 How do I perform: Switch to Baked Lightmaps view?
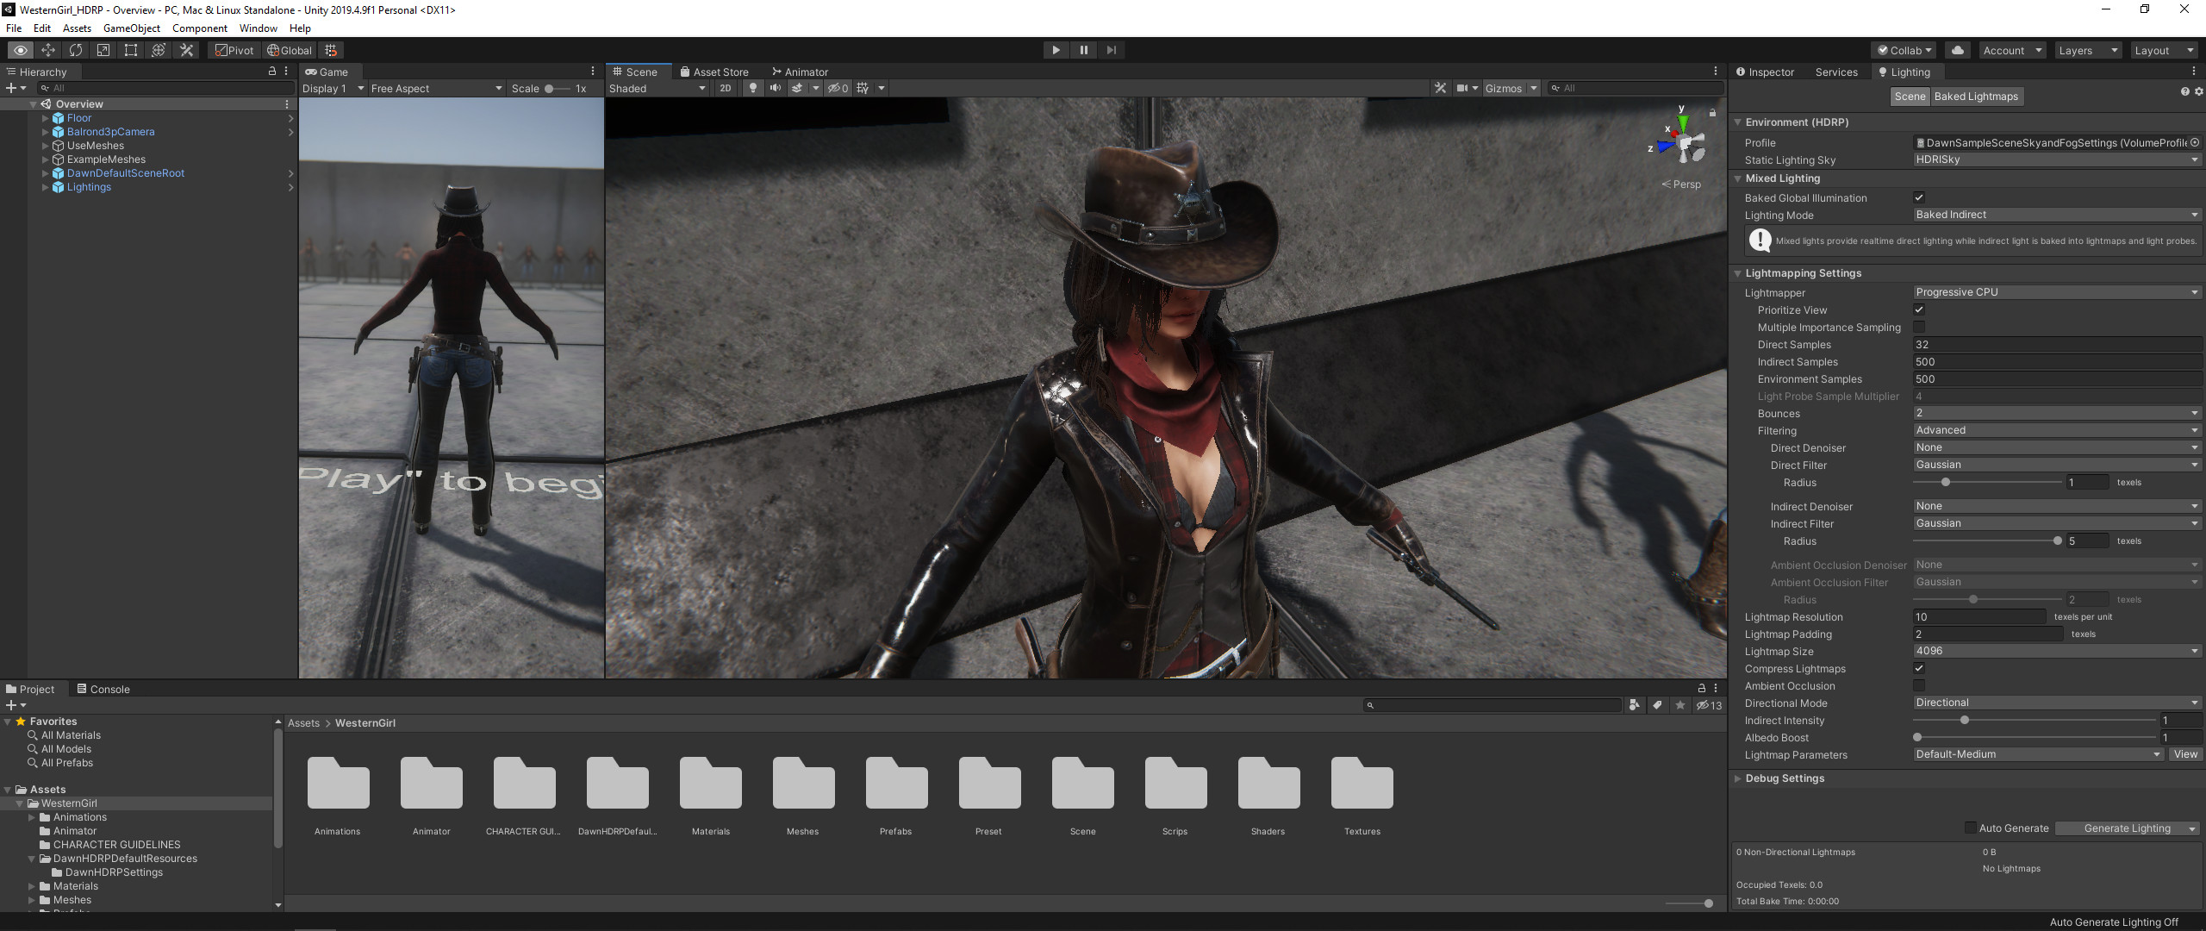pos(1976,96)
